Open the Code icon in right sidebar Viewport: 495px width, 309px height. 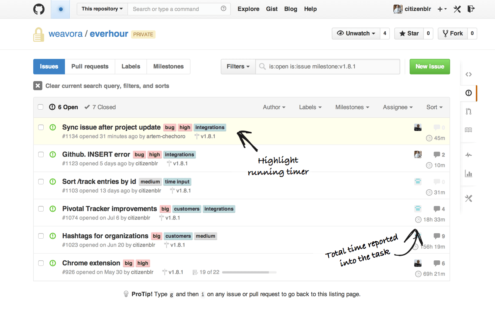468,74
